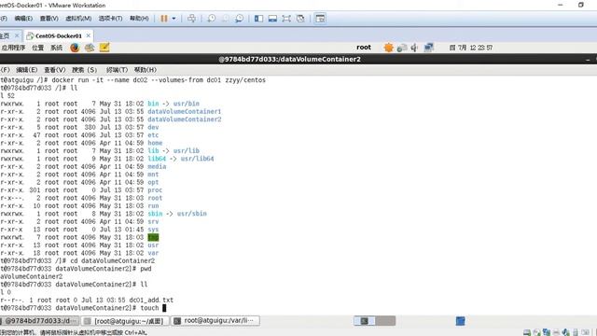597x336 pixels.
Task: Open the CentOS 应用程序 menu
Action: 13,48
